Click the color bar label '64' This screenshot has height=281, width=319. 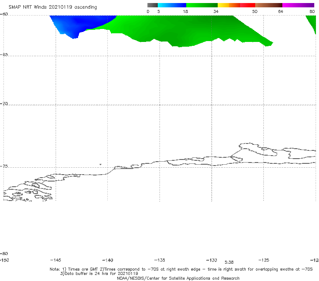[281, 11]
